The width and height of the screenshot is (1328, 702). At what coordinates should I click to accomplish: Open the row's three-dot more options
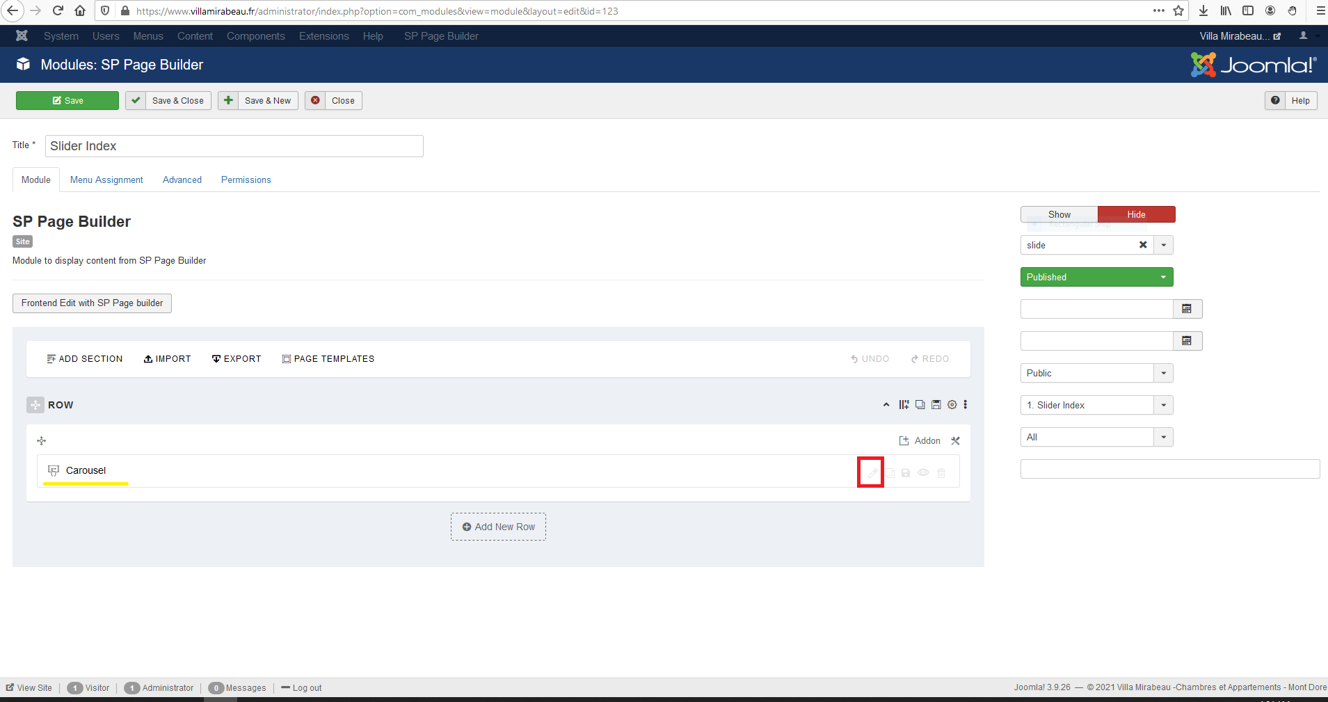(966, 405)
